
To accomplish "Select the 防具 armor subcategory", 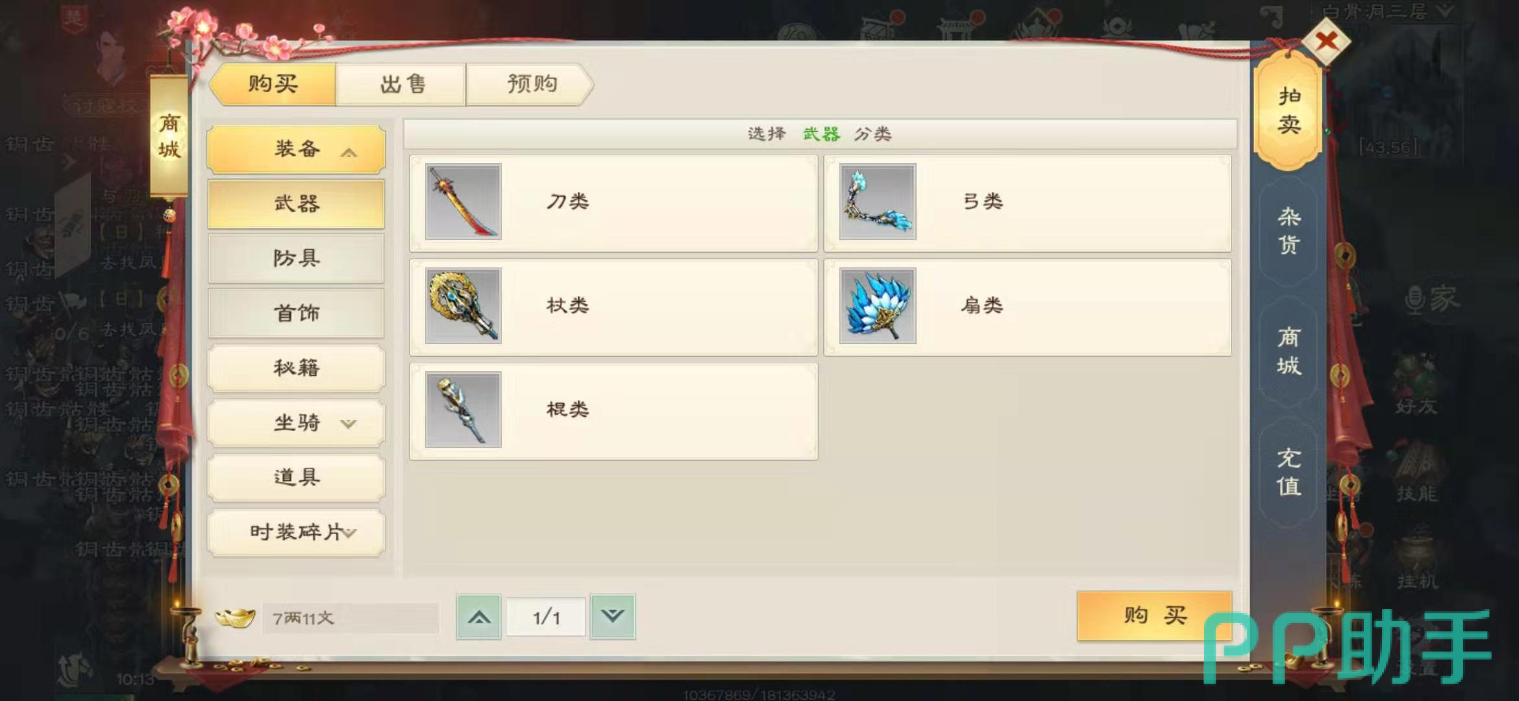I will tap(297, 258).
